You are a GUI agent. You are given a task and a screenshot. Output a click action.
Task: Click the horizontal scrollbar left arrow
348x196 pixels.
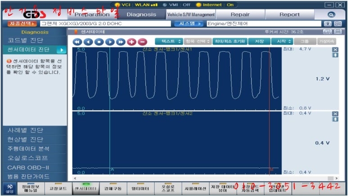point(75,178)
